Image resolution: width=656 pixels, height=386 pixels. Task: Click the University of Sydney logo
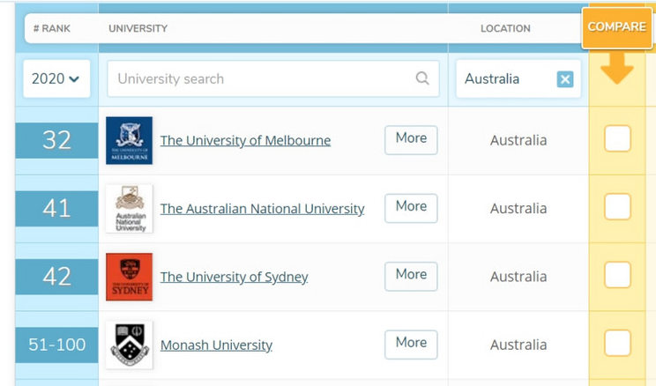129,277
